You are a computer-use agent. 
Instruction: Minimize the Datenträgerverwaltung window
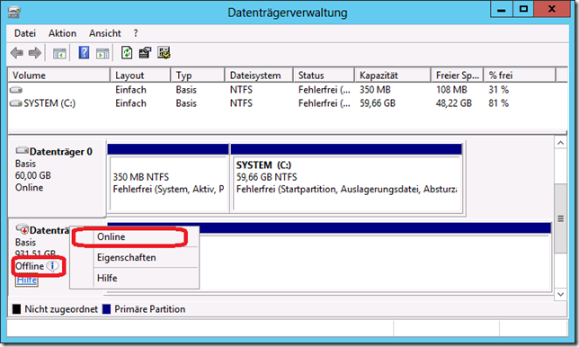501,9
